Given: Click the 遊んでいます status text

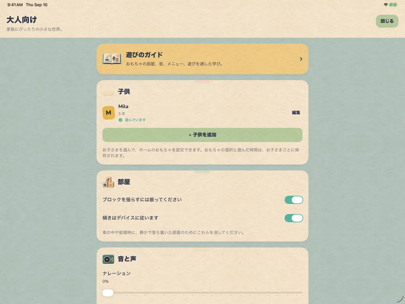Looking at the screenshot, I should 135,120.
